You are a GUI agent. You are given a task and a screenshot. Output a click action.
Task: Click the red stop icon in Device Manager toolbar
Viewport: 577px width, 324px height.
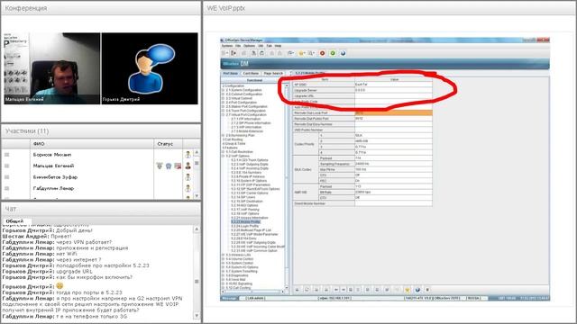coord(323,53)
